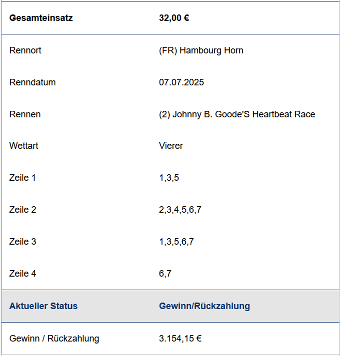
Task: Select the Zeile 4 numbers 6,7
Action: point(165,274)
